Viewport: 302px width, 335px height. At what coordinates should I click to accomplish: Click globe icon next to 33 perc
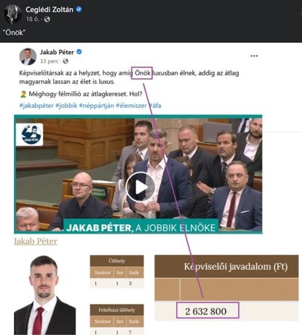pyautogui.click(x=66, y=61)
